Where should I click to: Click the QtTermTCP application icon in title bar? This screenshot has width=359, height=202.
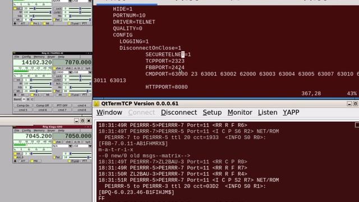(x=96, y=103)
